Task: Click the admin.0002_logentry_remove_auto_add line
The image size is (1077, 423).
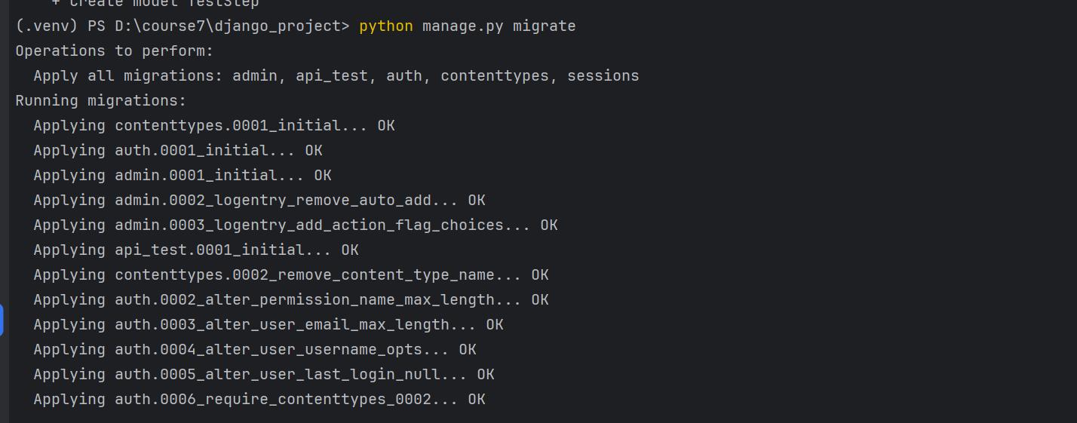Action: click(259, 201)
